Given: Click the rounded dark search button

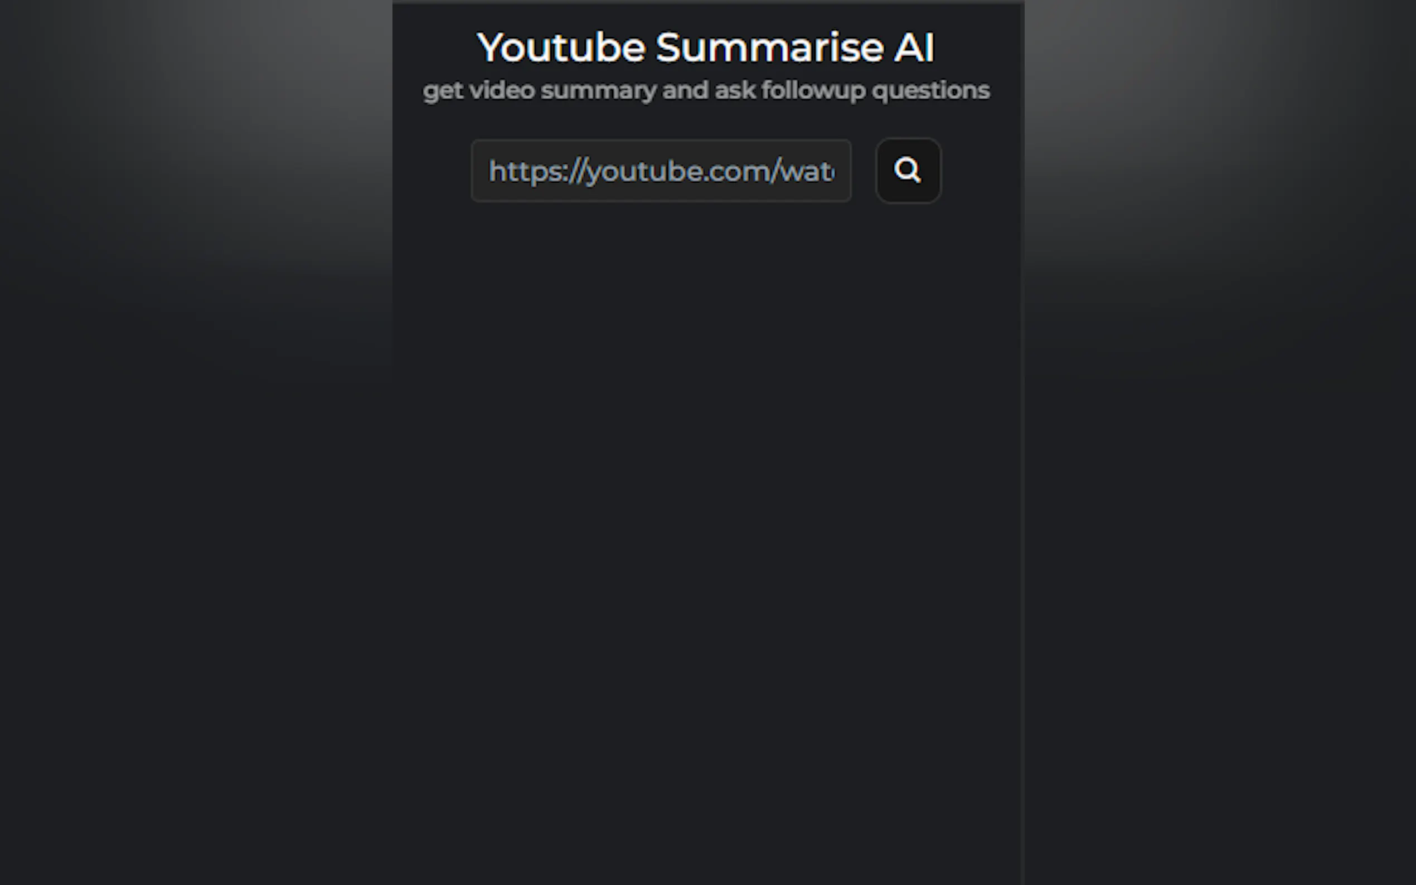Looking at the screenshot, I should tap(908, 171).
